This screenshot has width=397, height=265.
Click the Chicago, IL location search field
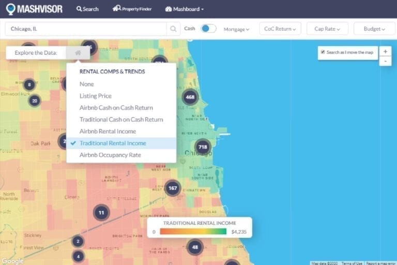tap(85, 29)
